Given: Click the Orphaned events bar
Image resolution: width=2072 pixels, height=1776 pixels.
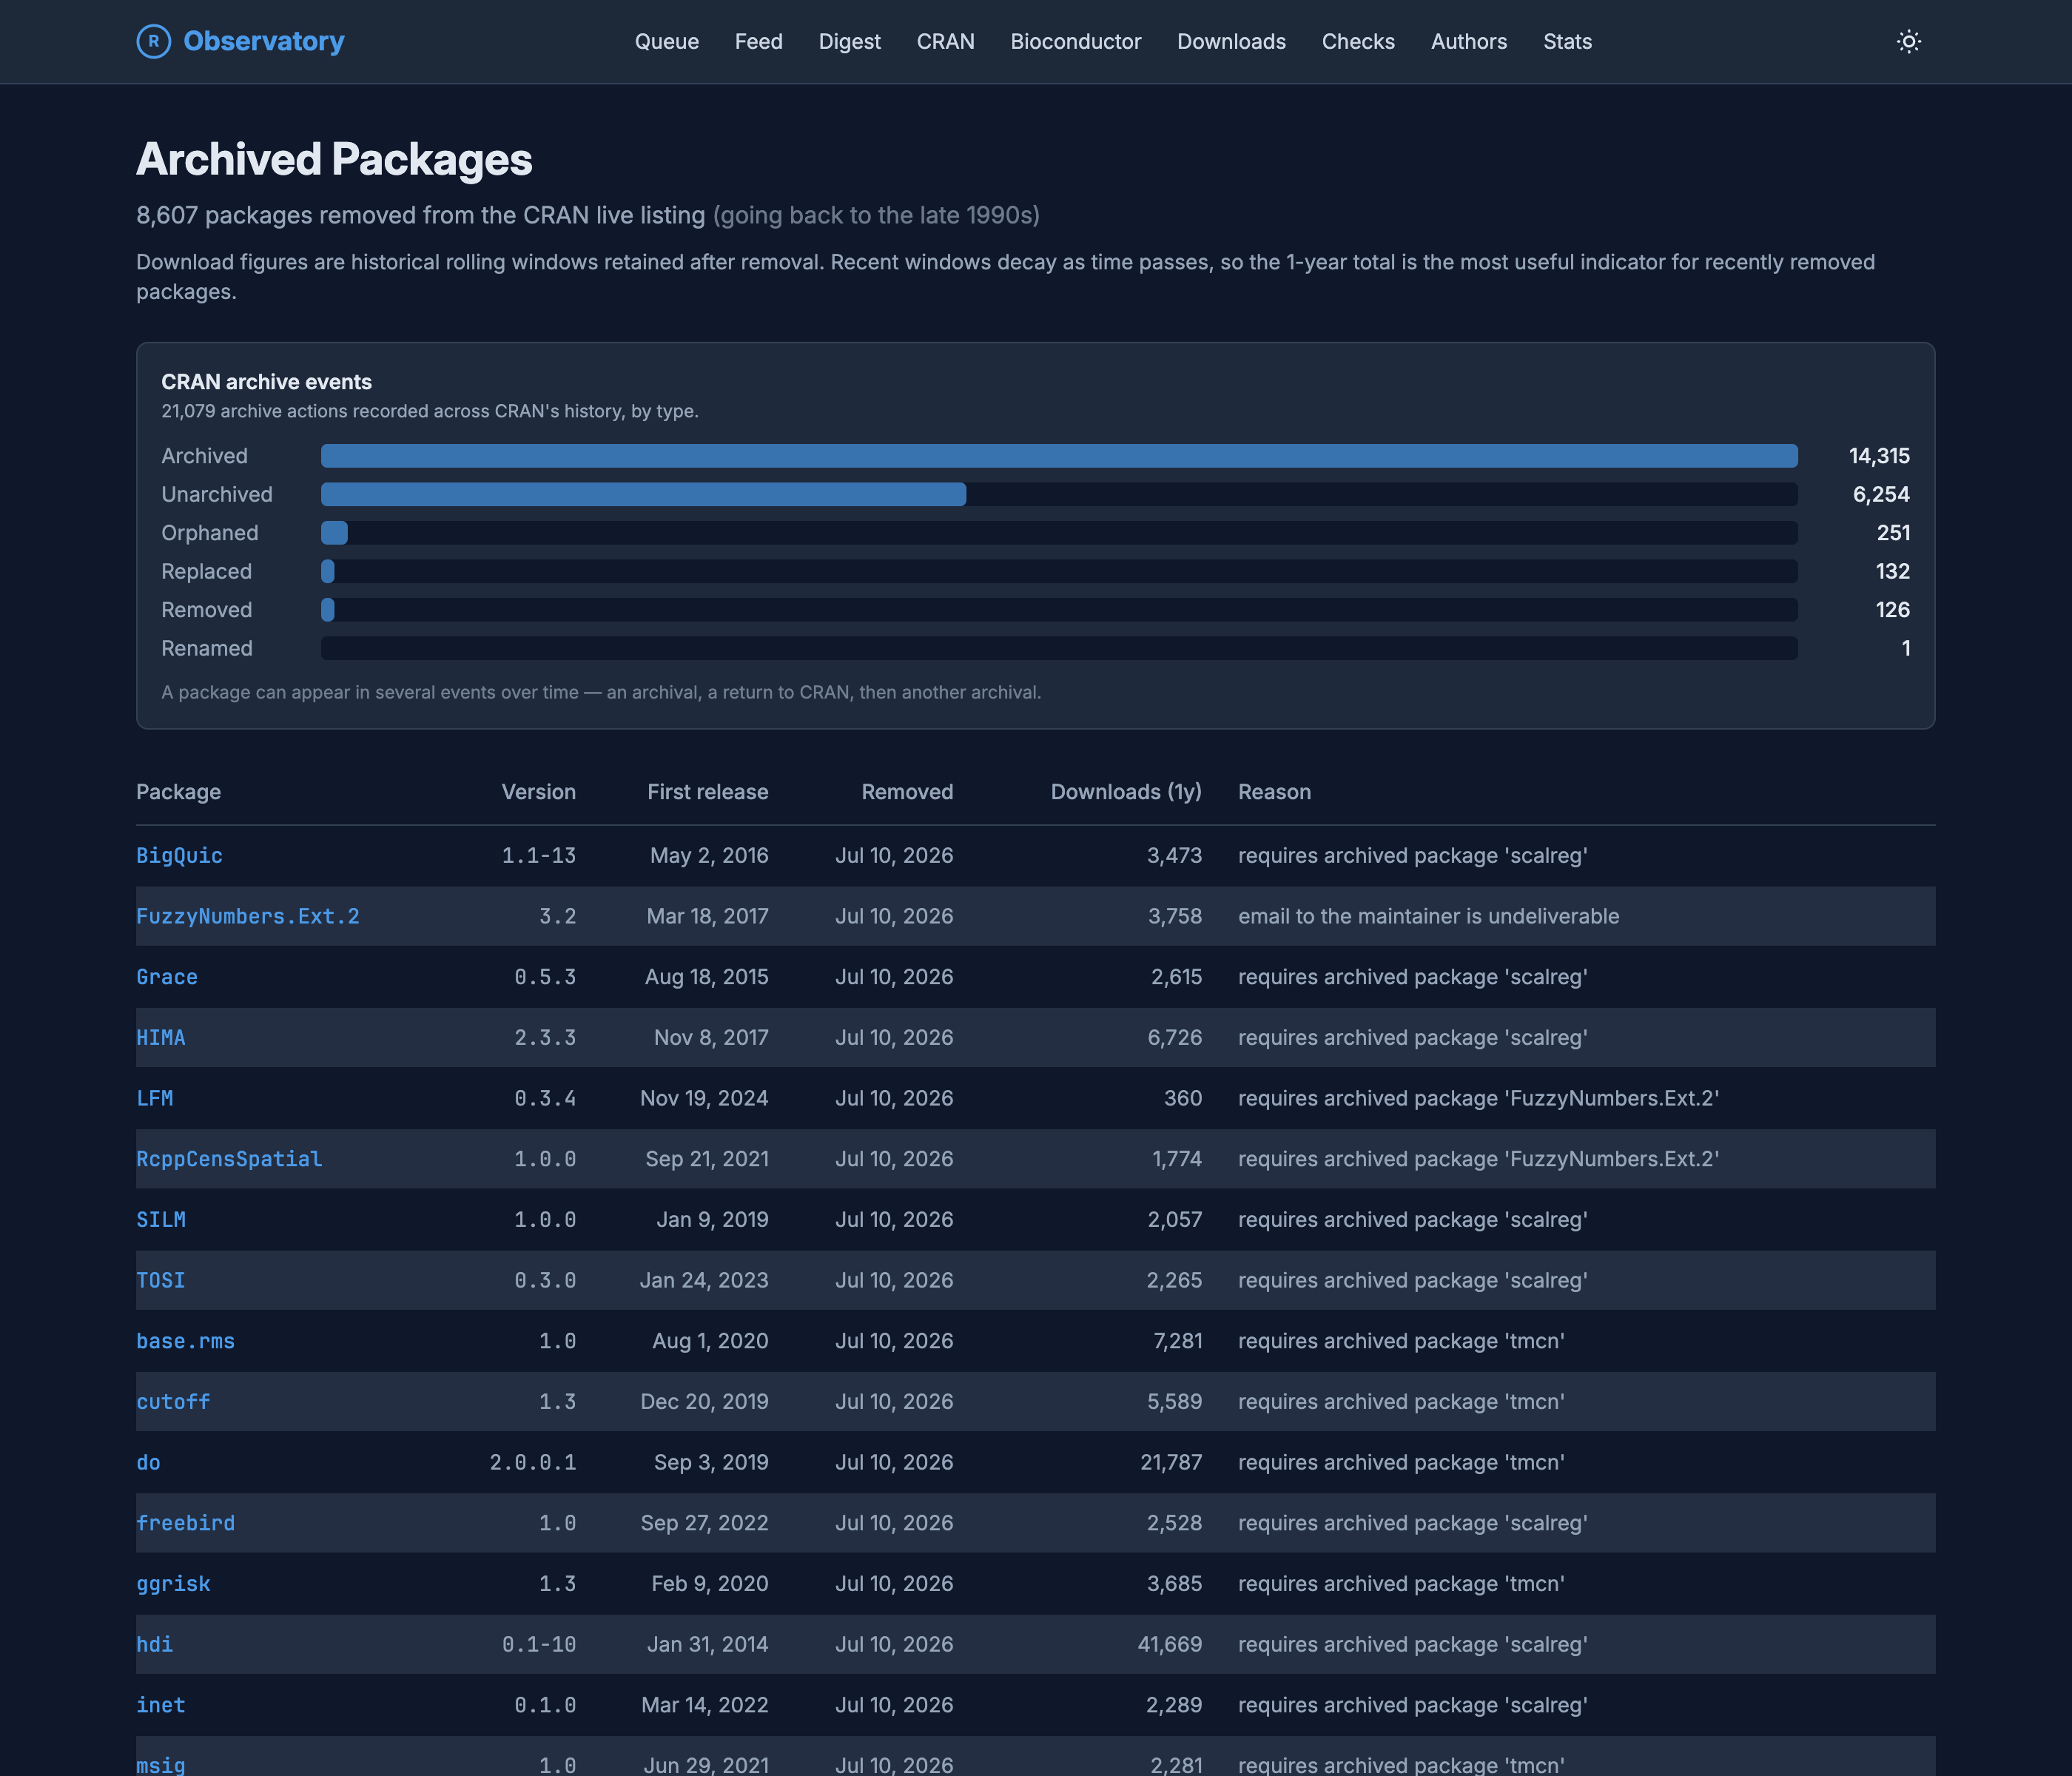Looking at the screenshot, I should click(334, 533).
